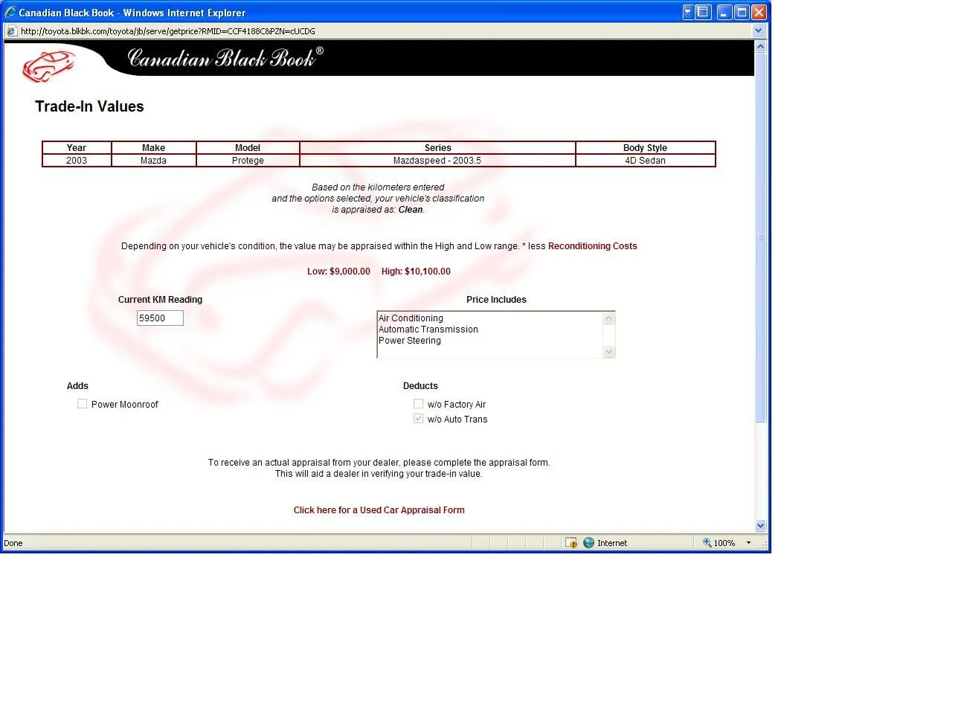This screenshot has width=964, height=723.
Task: Expand the zoom level dropdown arrow
Action: pyautogui.click(x=748, y=543)
